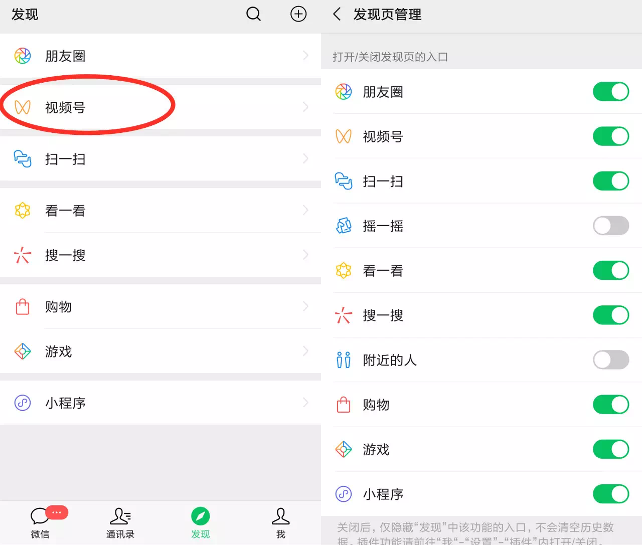Disable the 购物 switch
This screenshot has width=642, height=545.
(x=611, y=404)
